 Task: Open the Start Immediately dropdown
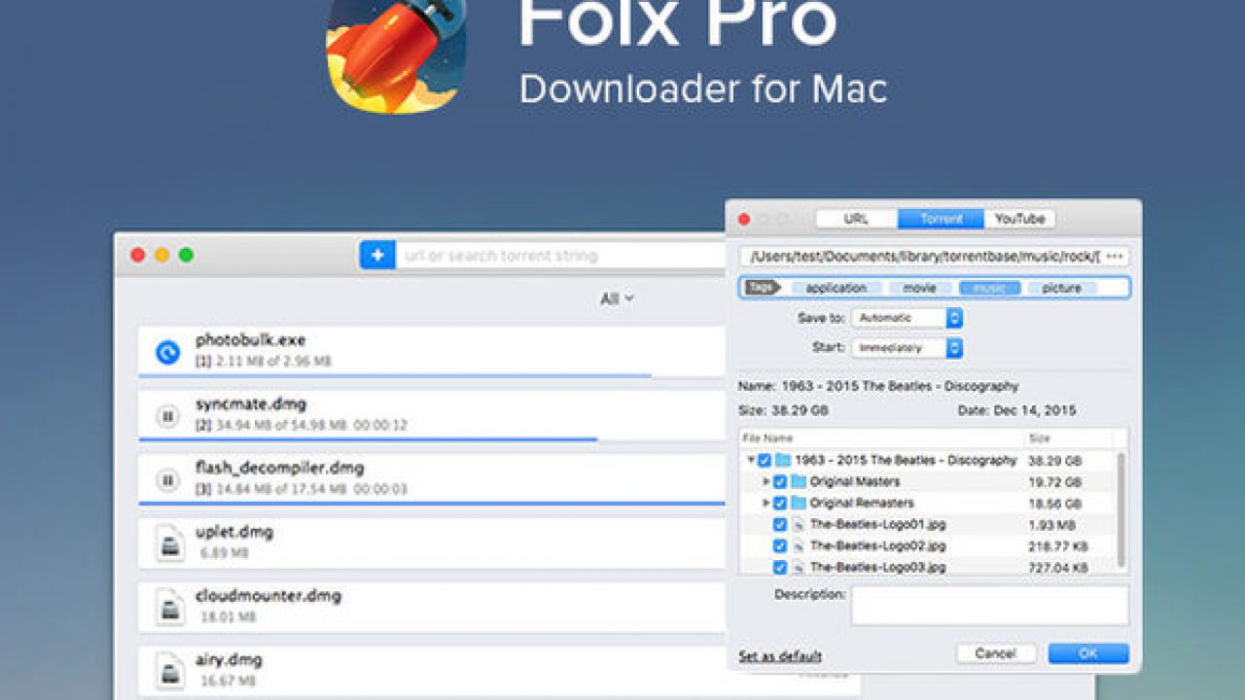pos(907,347)
